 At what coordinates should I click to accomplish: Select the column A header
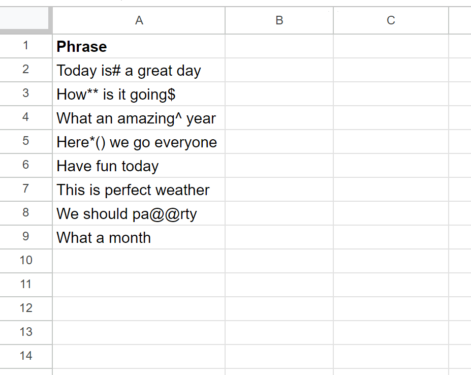coord(139,20)
